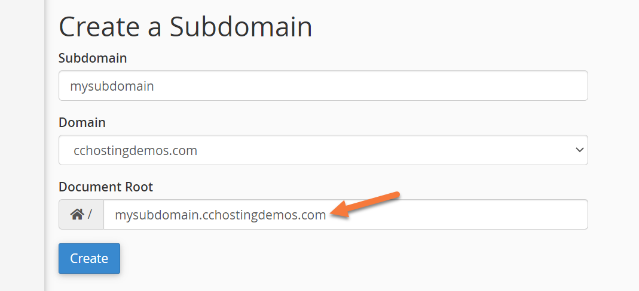Click the slash after the home icon
The height and width of the screenshot is (291, 639).
pyautogui.click(x=90, y=215)
